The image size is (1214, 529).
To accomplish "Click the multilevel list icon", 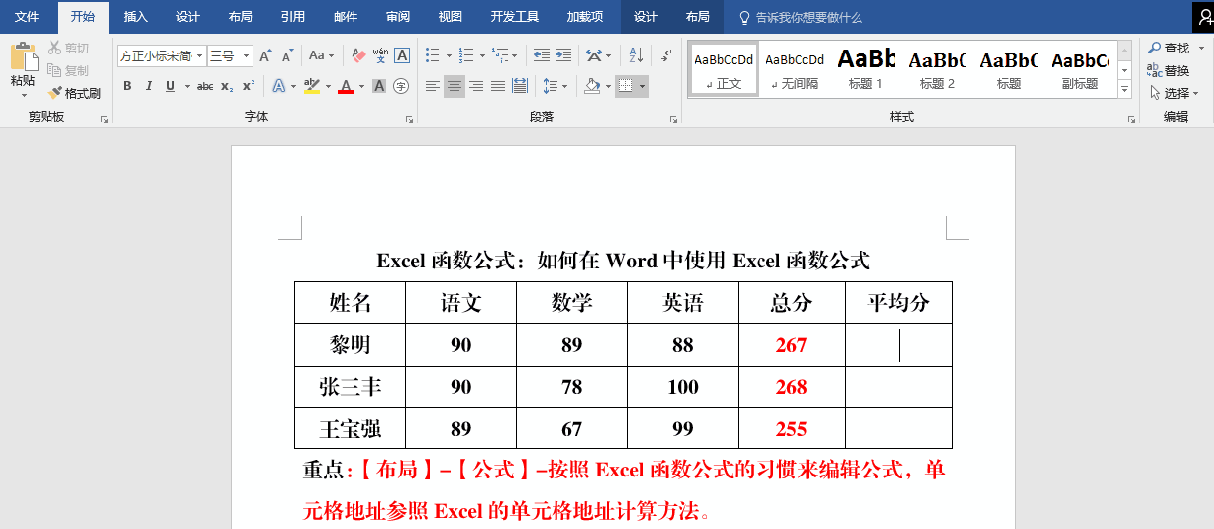I will click(x=499, y=56).
